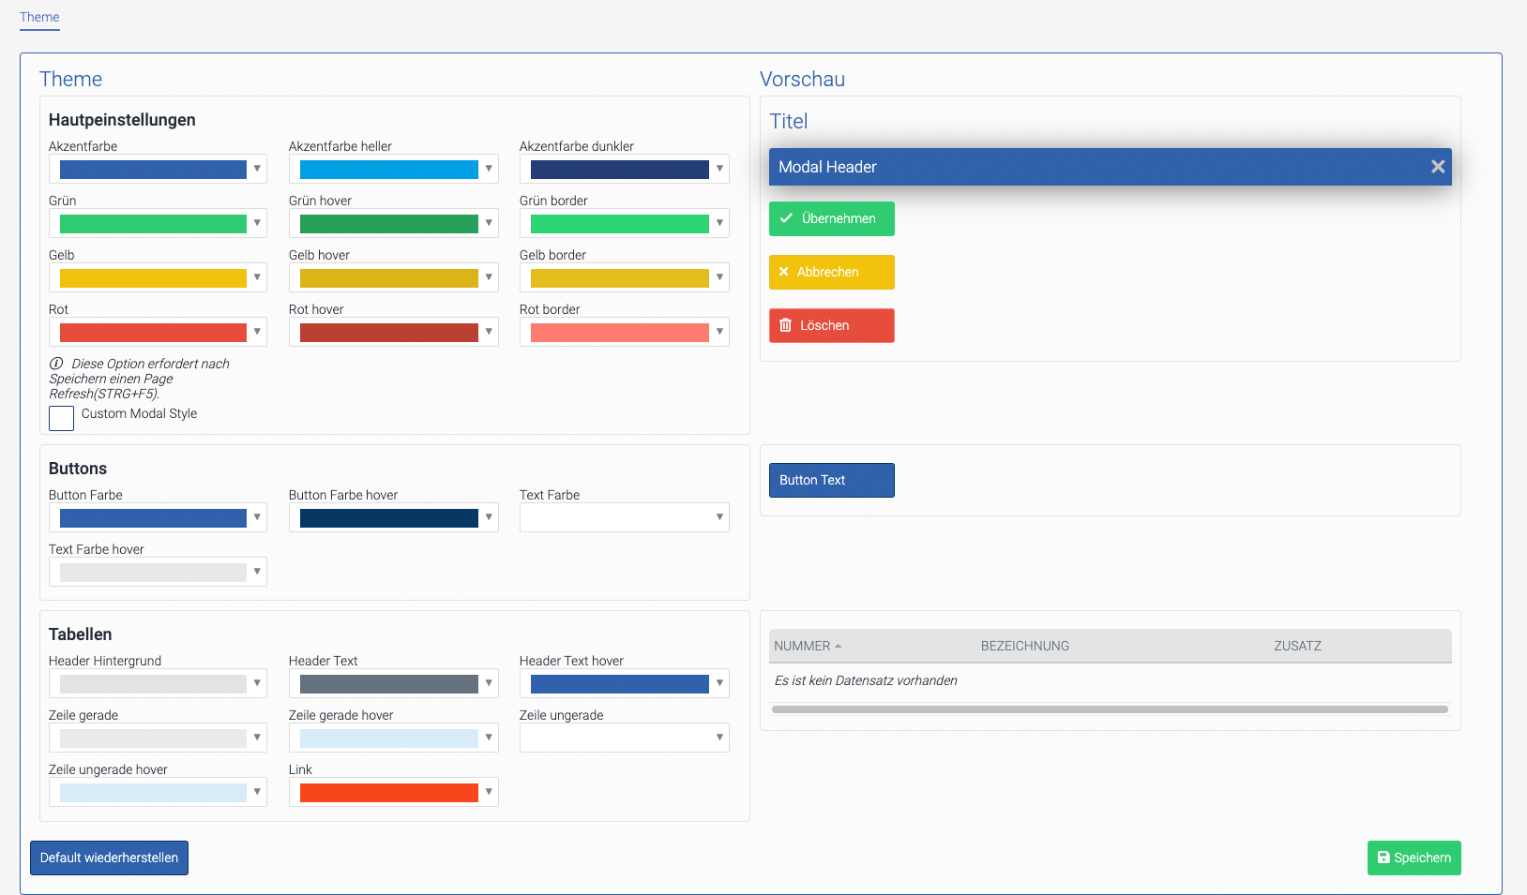The height and width of the screenshot is (895, 1527).
Task: Open the Akzentfarbe dropdown arrow
Action: click(x=257, y=169)
